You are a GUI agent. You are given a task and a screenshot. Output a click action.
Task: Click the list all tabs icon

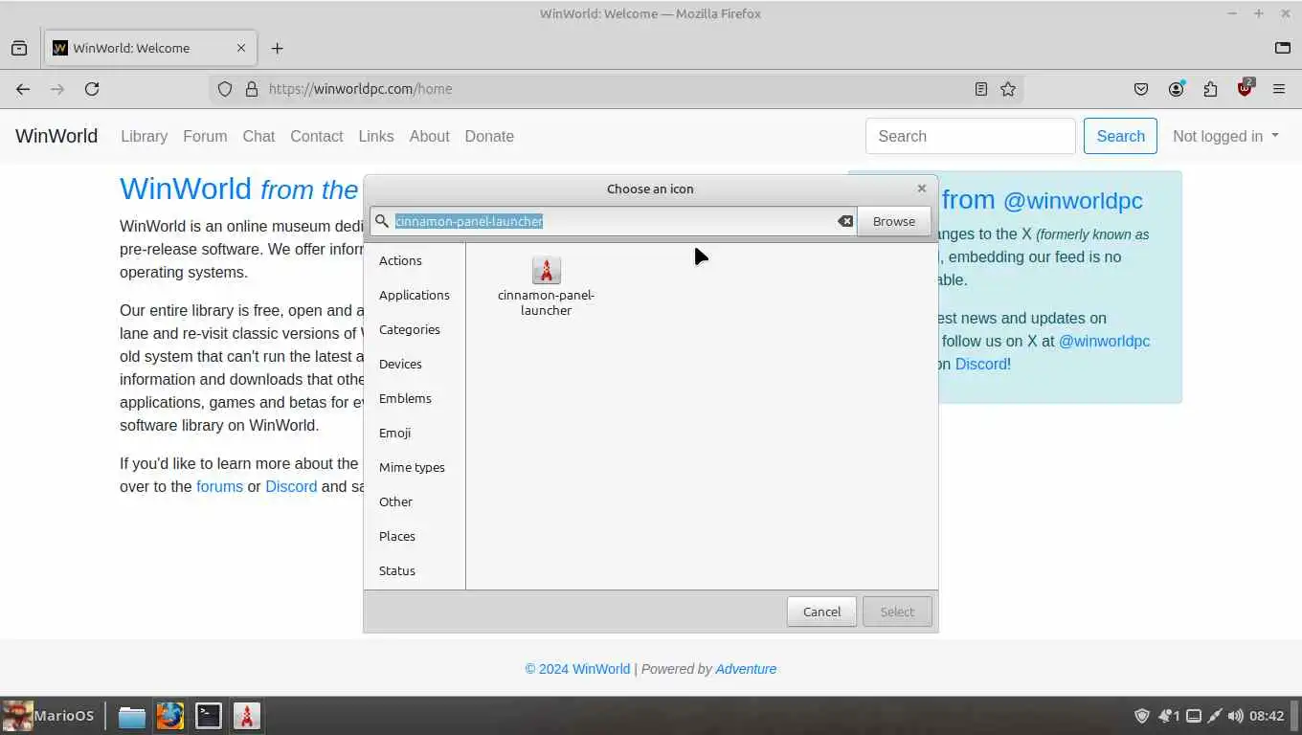[x=1283, y=48]
